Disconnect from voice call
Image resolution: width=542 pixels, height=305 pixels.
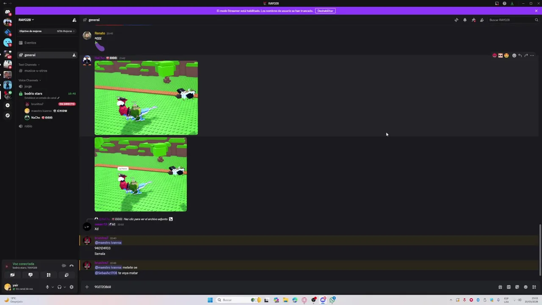click(72, 266)
